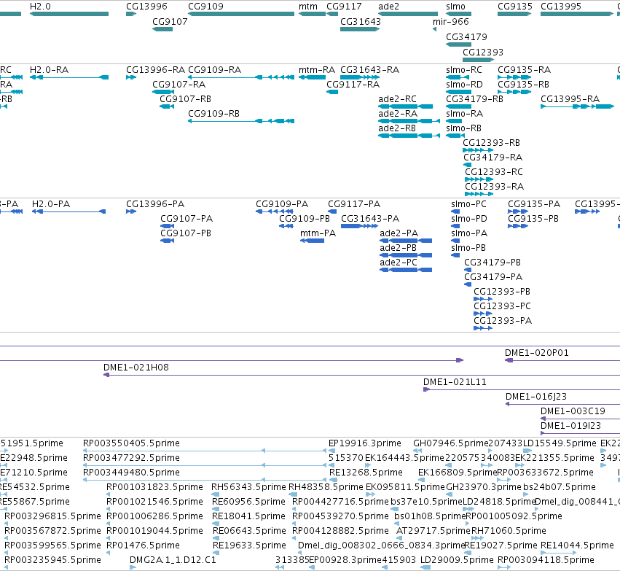Viewport: 620px width, 571px height.
Task: Select EST Dmel_dig_008302_0666_0834.3prime
Action: point(300,553)
